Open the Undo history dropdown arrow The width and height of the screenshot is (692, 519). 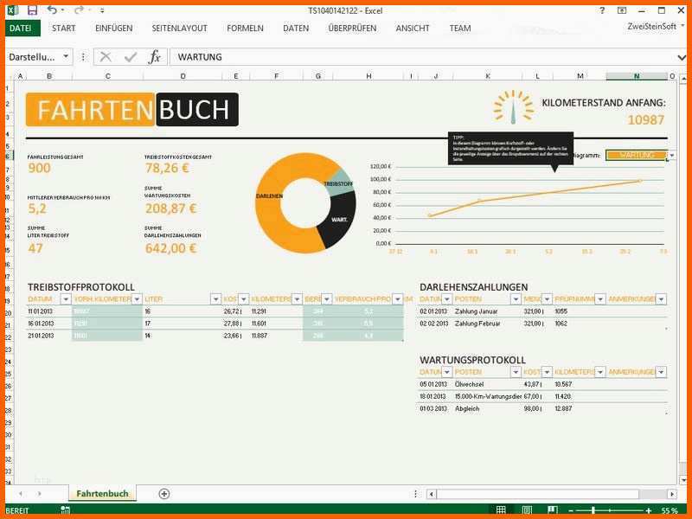62,10
